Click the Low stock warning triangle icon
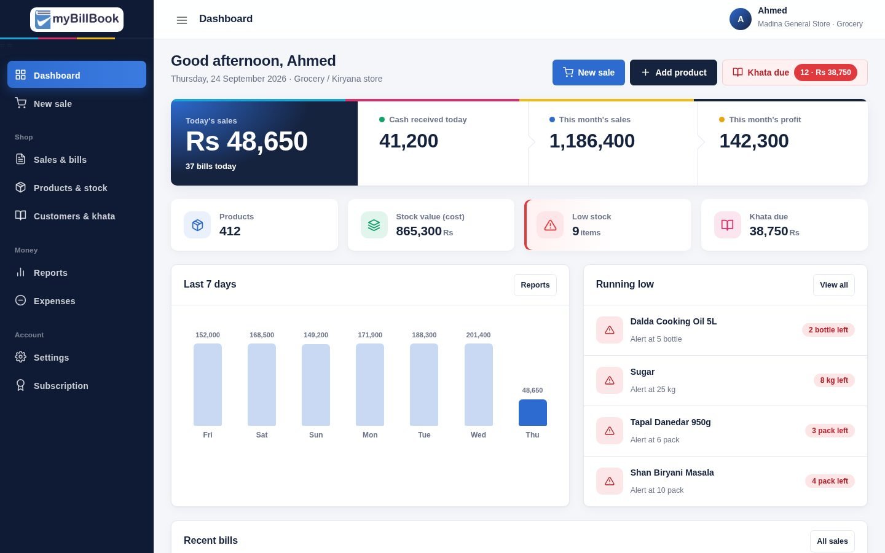885x553 pixels. 550,225
